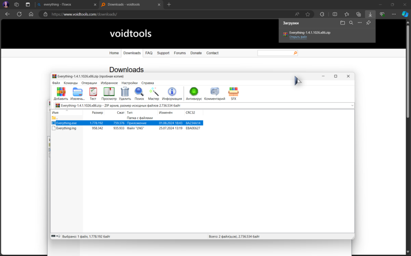Sort file list by Сжат column

point(115,113)
